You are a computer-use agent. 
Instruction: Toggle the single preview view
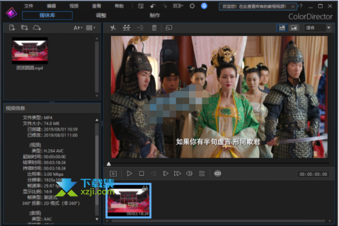coord(294,28)
